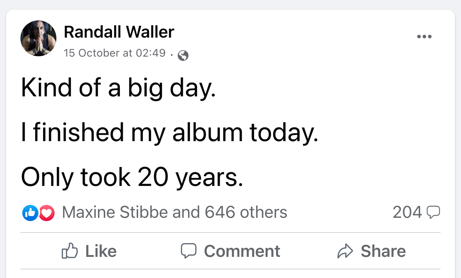461x278 pixels.
Task: Select the Like thumbs-up icon
Action: [x=70, y=251]
